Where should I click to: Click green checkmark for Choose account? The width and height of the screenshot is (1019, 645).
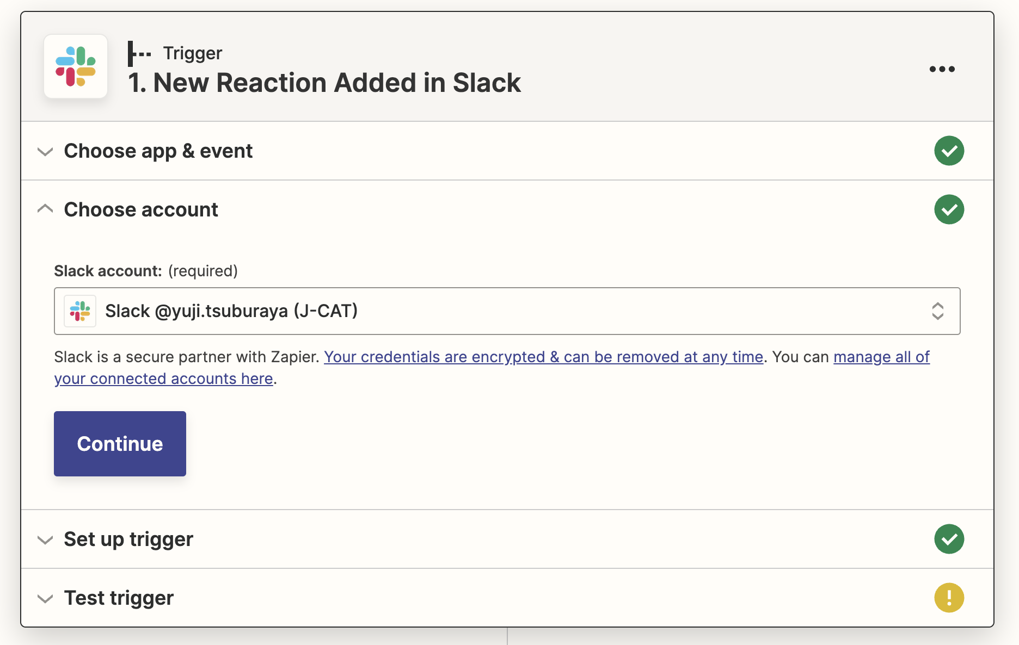tap(949, 209)
